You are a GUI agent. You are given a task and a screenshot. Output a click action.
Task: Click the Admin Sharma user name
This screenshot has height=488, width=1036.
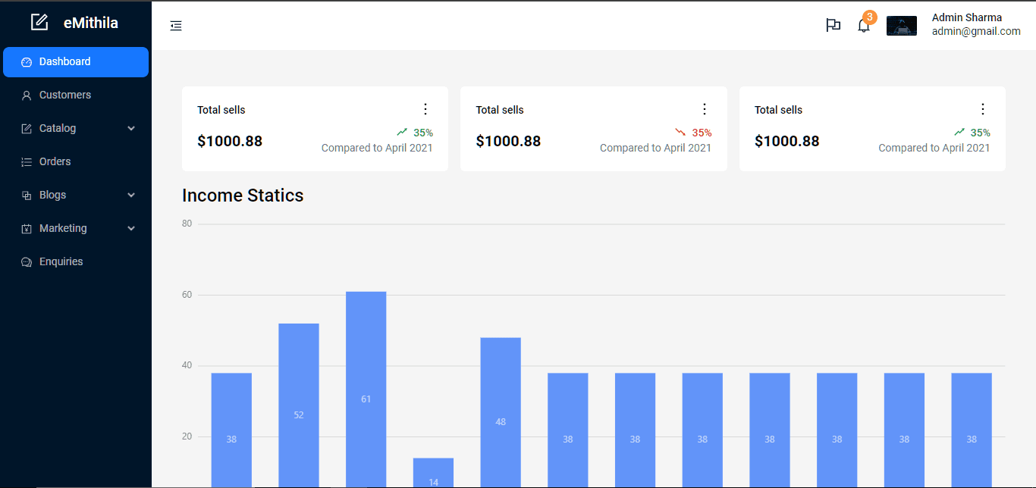pyautogui.click(x=967, y=17)
